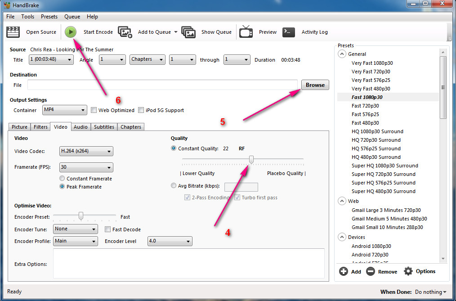This screenshot has height=301, width=456.
Task: Select the Very Fast 1080p30 preset
Action: tap(372, 63)
